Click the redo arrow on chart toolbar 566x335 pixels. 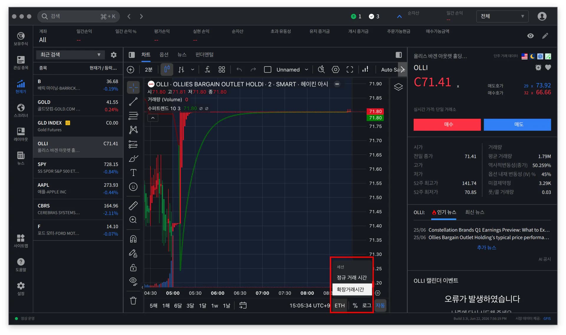(x=253, y=70)
